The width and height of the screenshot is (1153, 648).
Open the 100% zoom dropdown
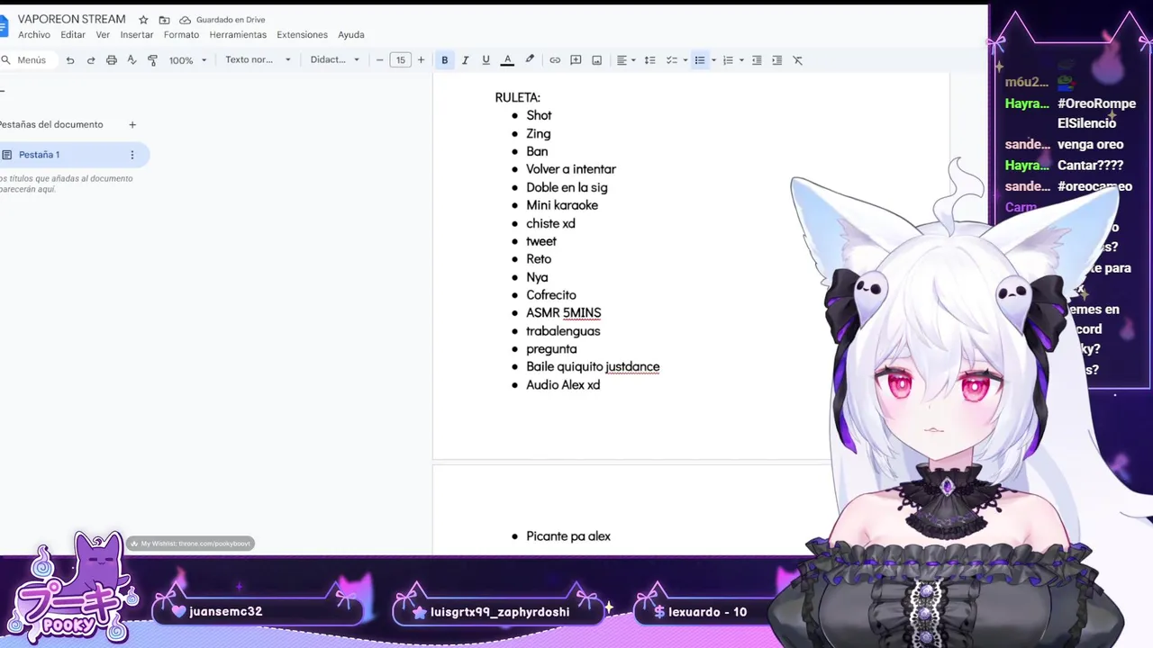tap(188, 60)
